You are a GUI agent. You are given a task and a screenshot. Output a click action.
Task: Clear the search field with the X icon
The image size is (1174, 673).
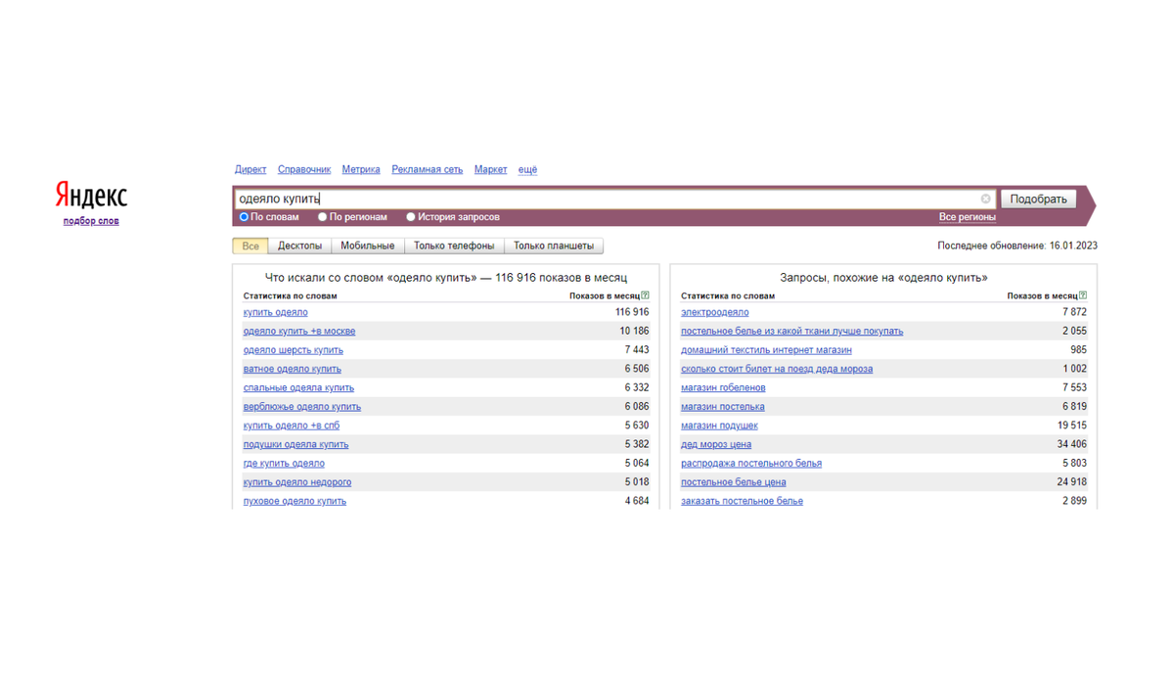[x=985, y=199]
